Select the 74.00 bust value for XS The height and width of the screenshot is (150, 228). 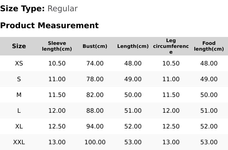pos(95,63)
